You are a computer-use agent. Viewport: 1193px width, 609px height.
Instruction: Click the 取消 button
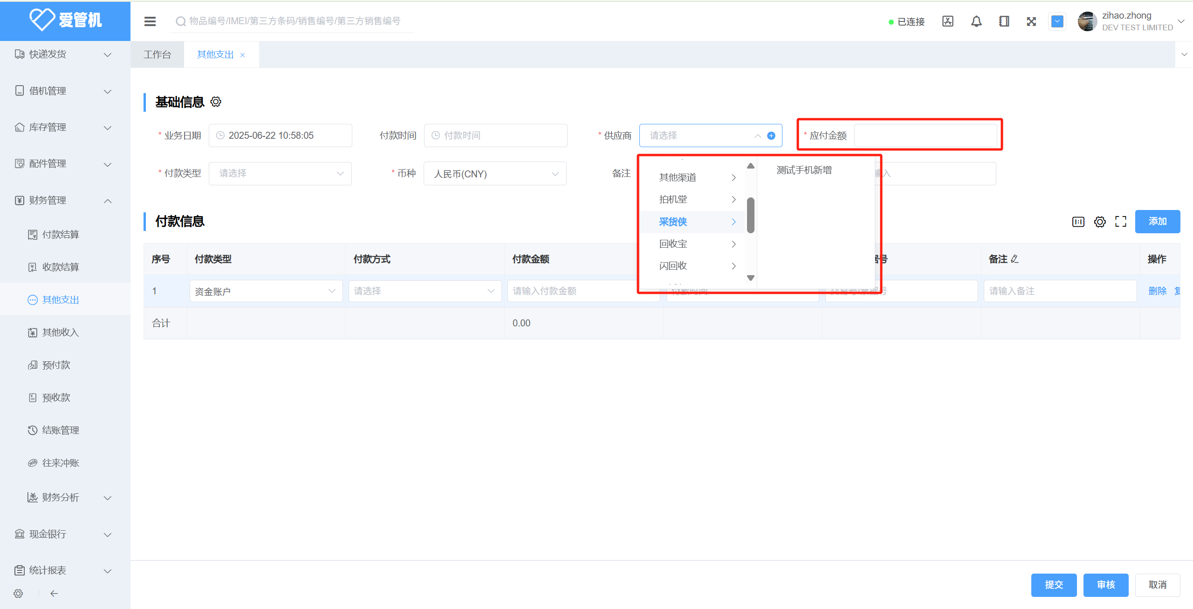tap(1158, 585)
